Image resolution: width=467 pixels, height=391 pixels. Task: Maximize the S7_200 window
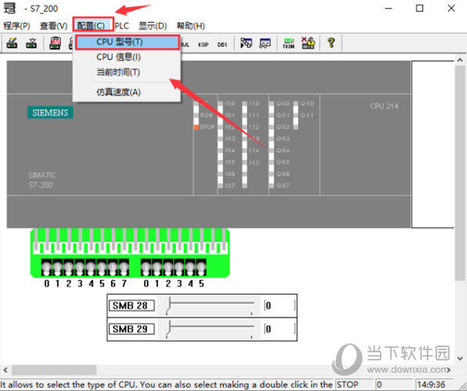point(419,9)
